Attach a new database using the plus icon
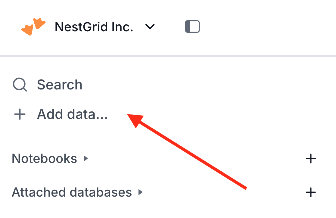The height and width of the screenshot is (218, 336). (310, 192)
